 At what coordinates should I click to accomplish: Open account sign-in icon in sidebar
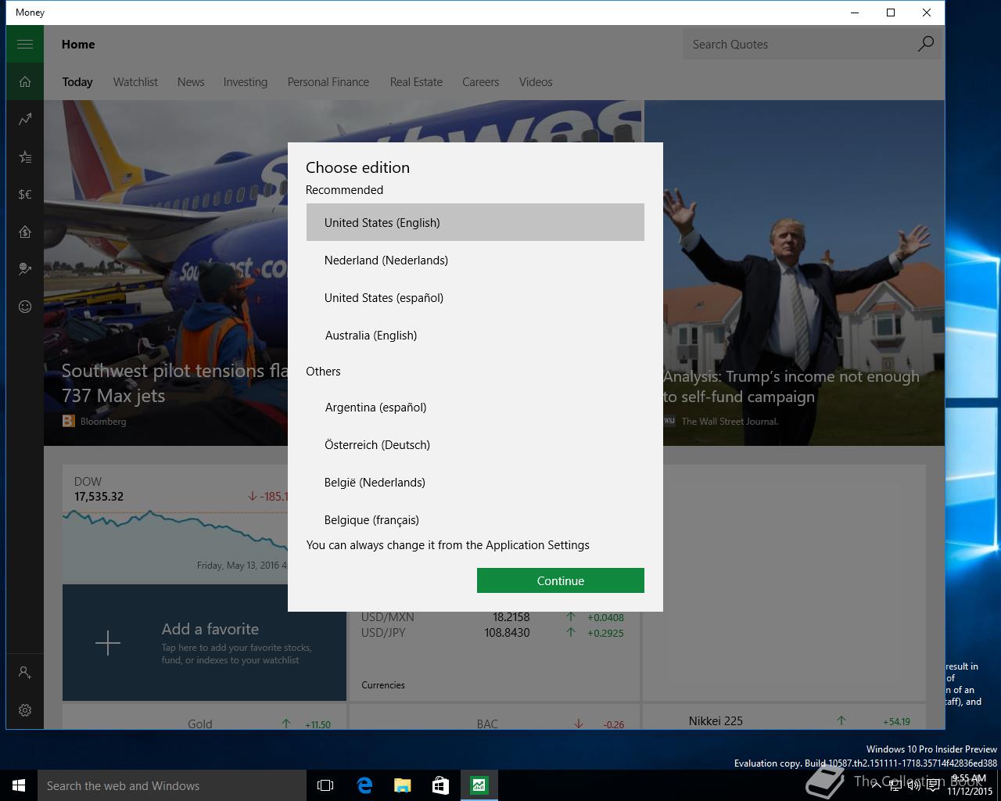click(25, 672)
